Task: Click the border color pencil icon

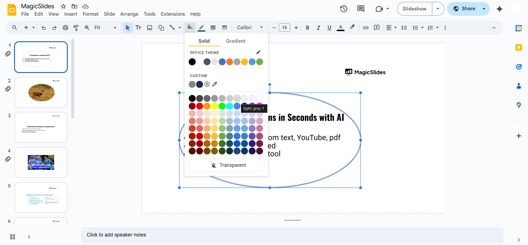Action: pos(201,28)
